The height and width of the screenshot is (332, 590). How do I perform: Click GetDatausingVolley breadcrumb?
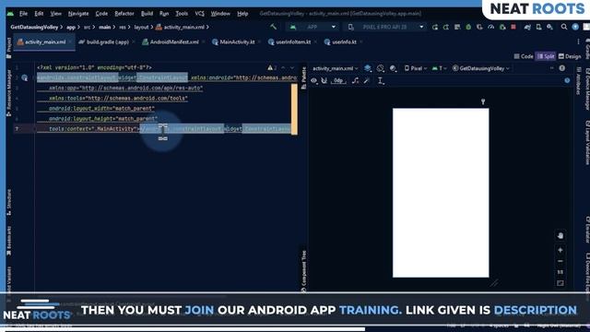pos(34,27)
